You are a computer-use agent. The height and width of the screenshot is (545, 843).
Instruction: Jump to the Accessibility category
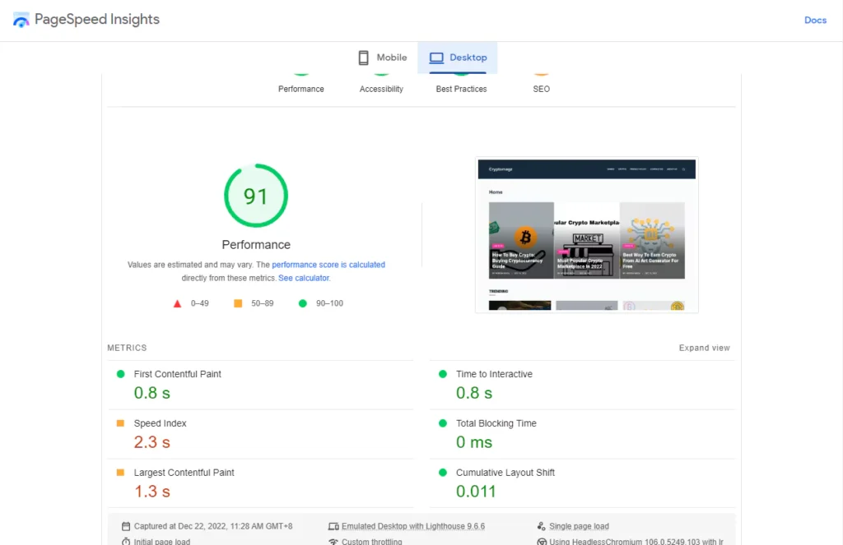(381, 89)
